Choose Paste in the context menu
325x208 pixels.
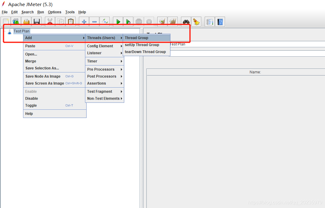(x=55, y=46)
